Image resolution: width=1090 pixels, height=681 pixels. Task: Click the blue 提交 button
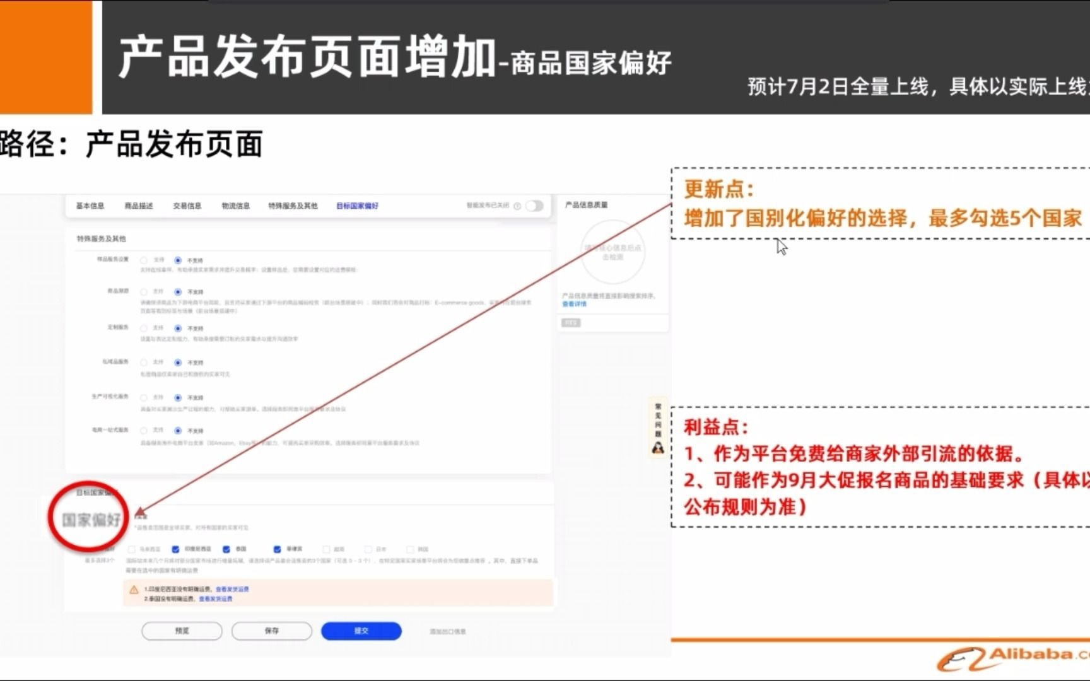(361, 631)
